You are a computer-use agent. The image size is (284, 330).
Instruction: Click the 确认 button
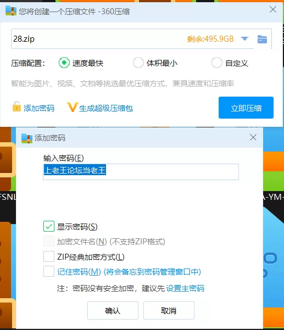(x=113, y=310)
